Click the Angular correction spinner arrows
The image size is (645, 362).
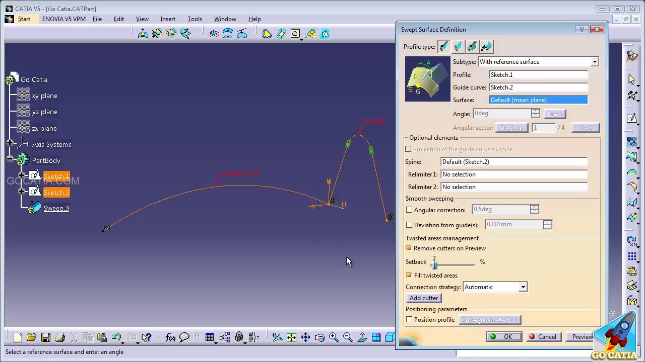534,209
